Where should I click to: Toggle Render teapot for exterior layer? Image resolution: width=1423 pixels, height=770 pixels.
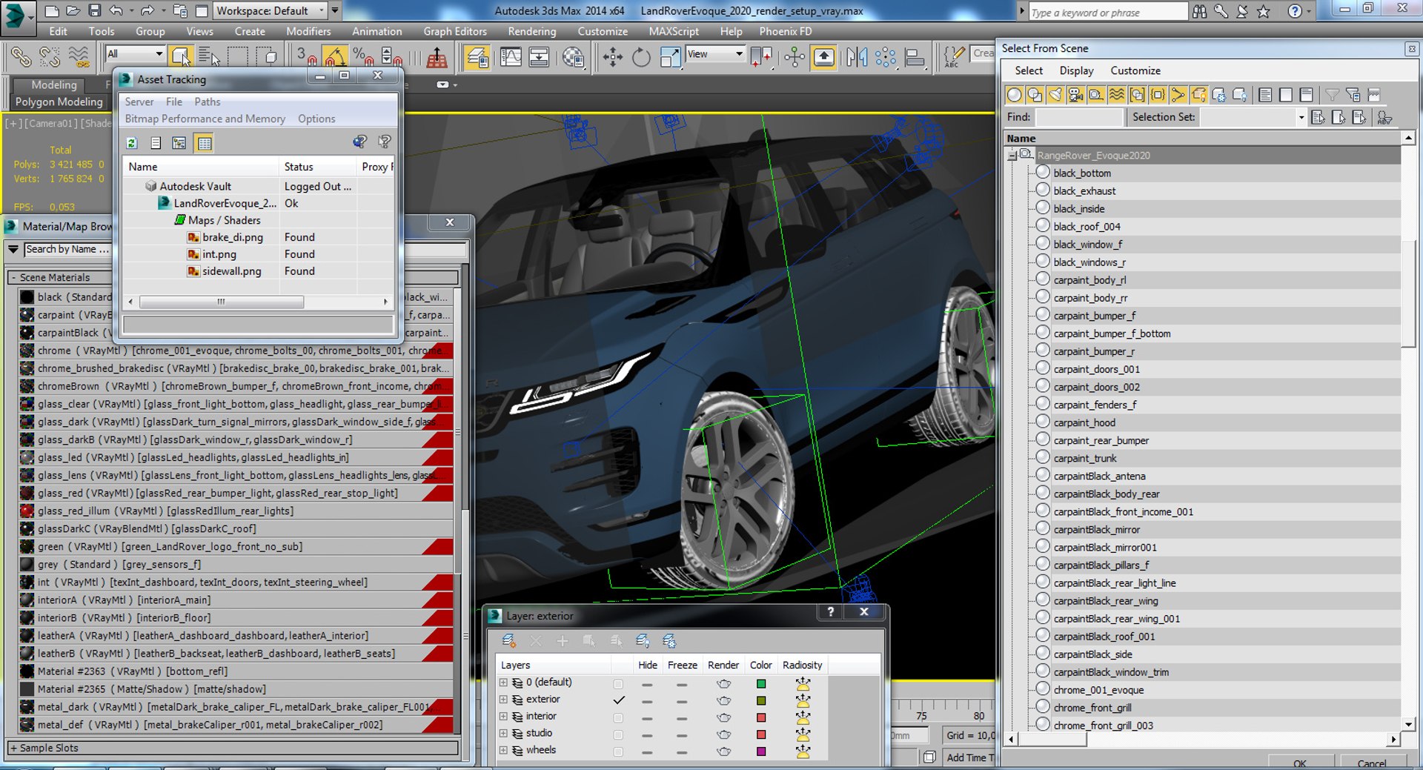[723, 700]
